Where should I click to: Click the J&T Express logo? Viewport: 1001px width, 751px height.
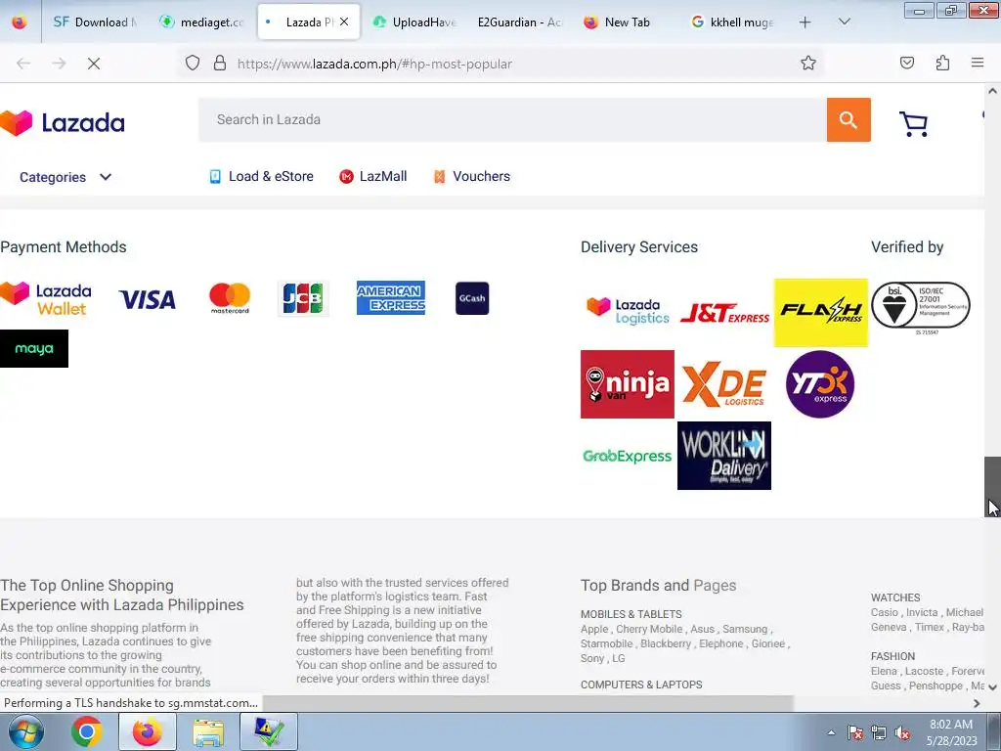tap(724, 313)
